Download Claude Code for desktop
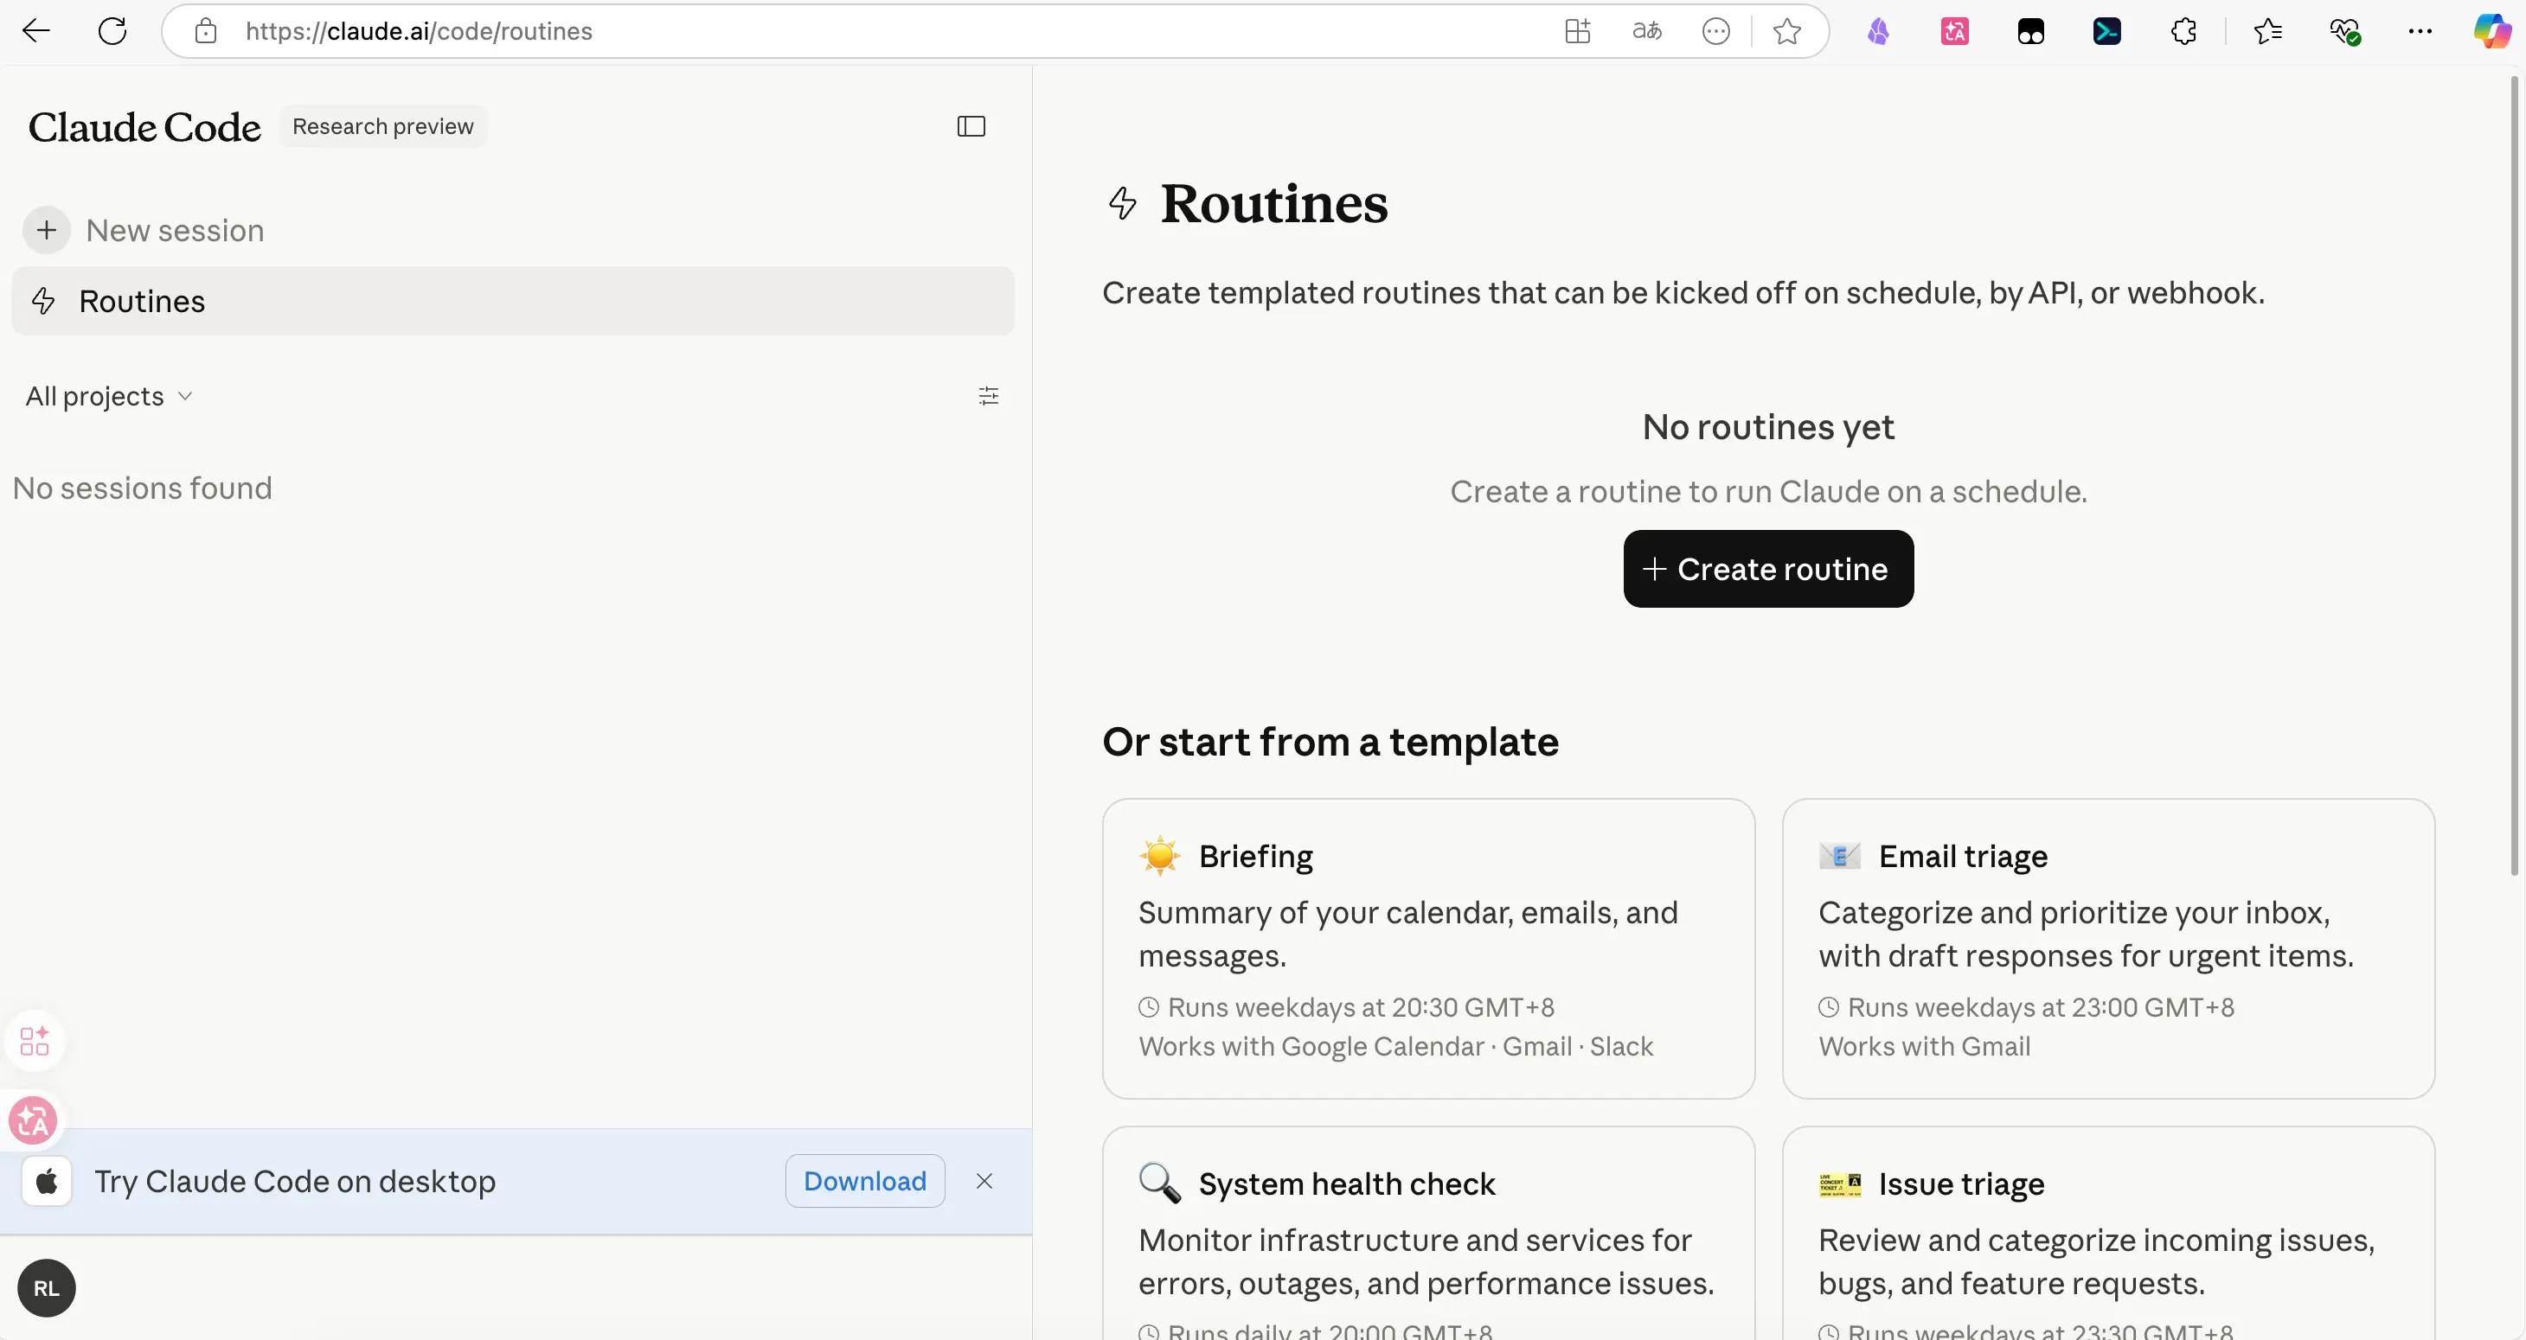The image size is (2526, 1340). coord(864,1181)
